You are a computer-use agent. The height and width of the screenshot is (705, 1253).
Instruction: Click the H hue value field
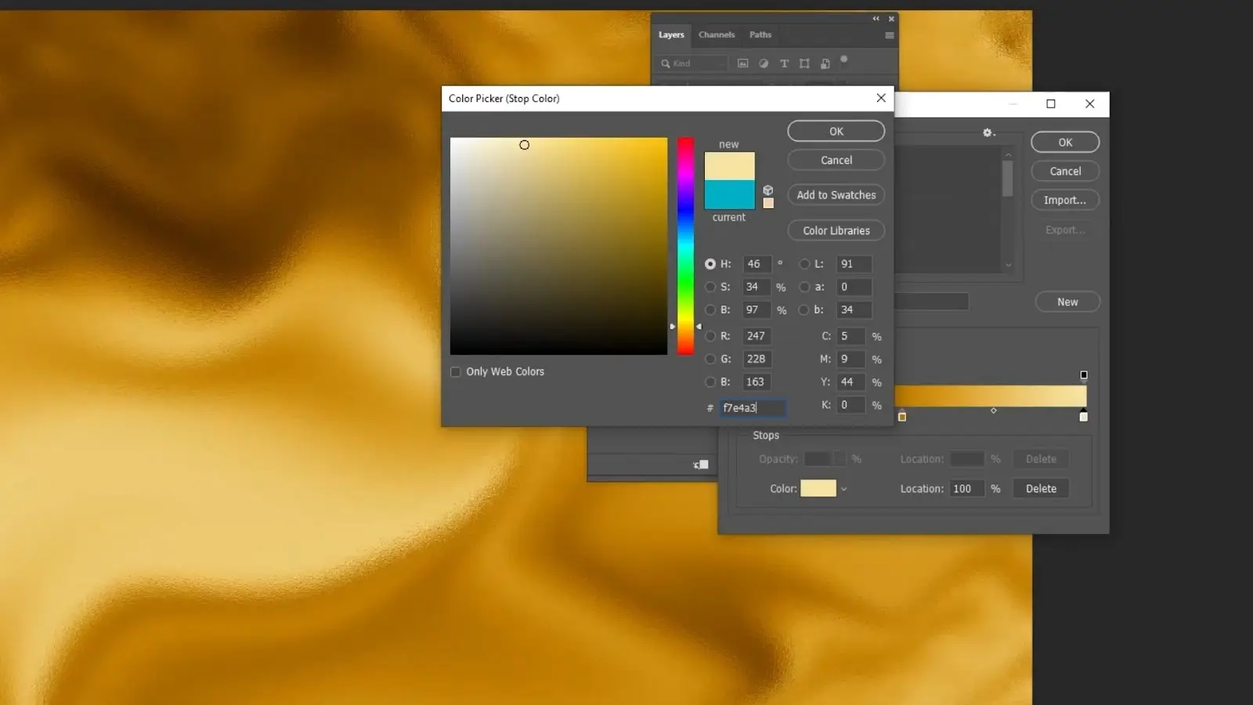tap(757, 264)
